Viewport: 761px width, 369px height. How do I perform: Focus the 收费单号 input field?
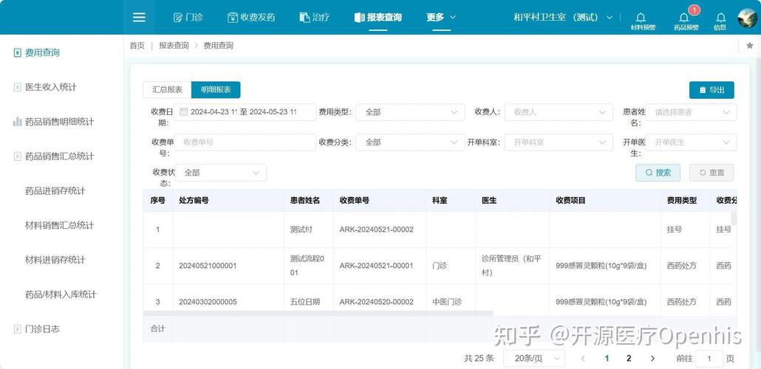click(245, 142)
